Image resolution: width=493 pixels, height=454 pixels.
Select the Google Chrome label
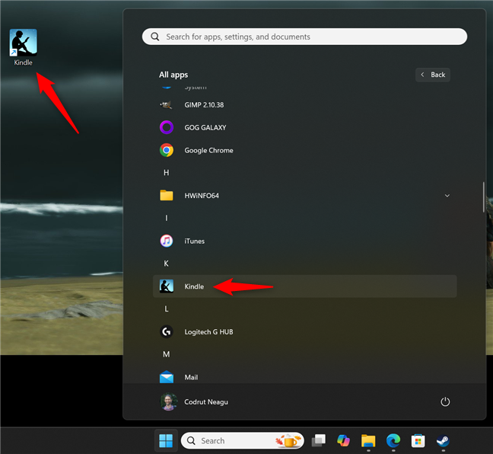pos(208,150)
